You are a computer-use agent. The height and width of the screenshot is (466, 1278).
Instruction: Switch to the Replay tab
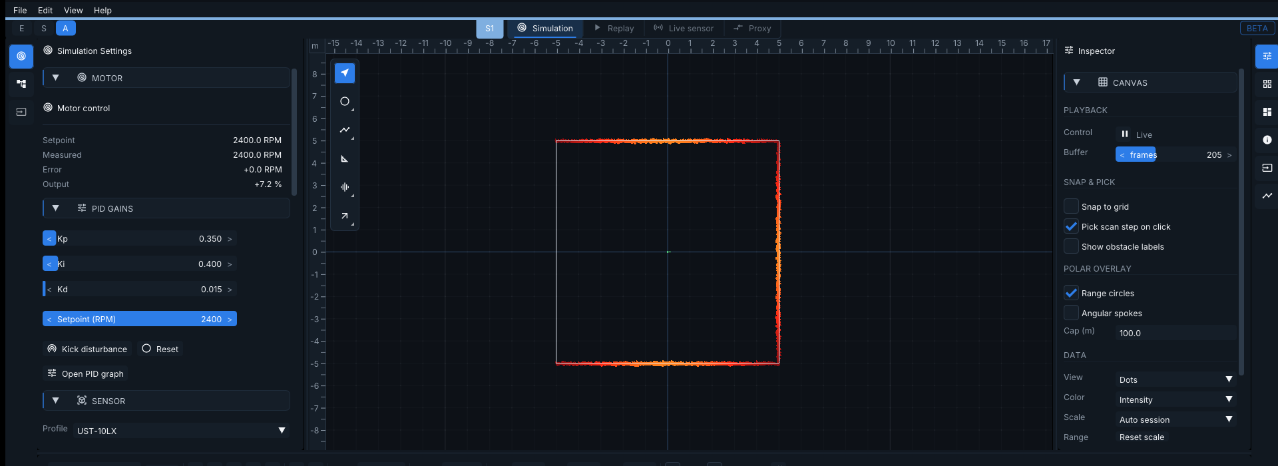614,28
